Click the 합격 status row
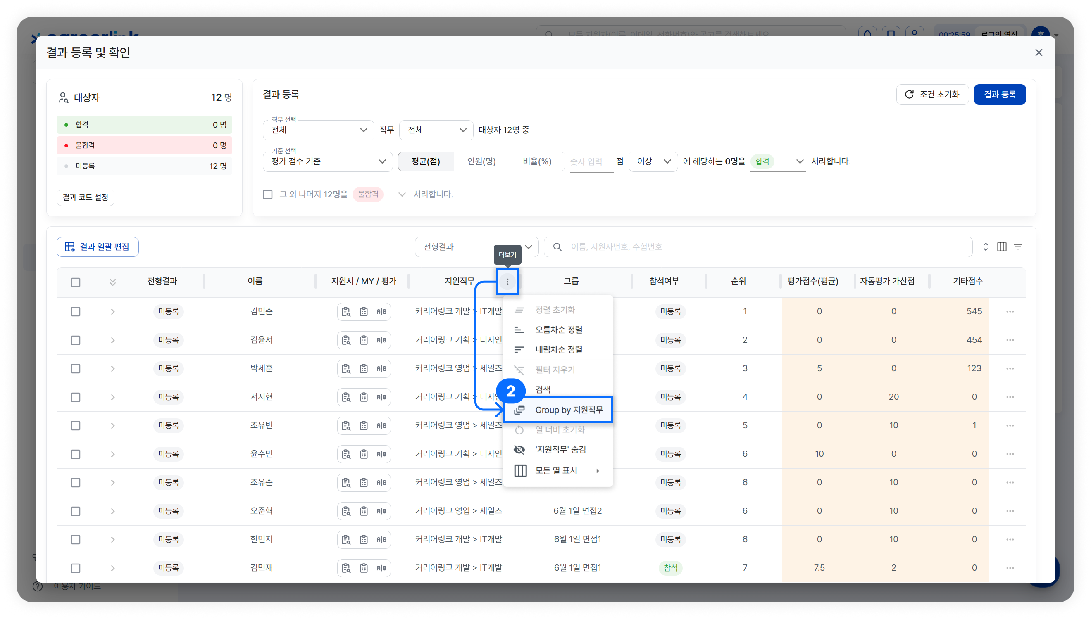This screenshot has width=1091, height=619. pyautogui.click(x=144, y=125)
